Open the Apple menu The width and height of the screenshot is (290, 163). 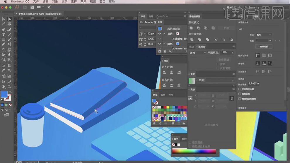tap(5, 1)
